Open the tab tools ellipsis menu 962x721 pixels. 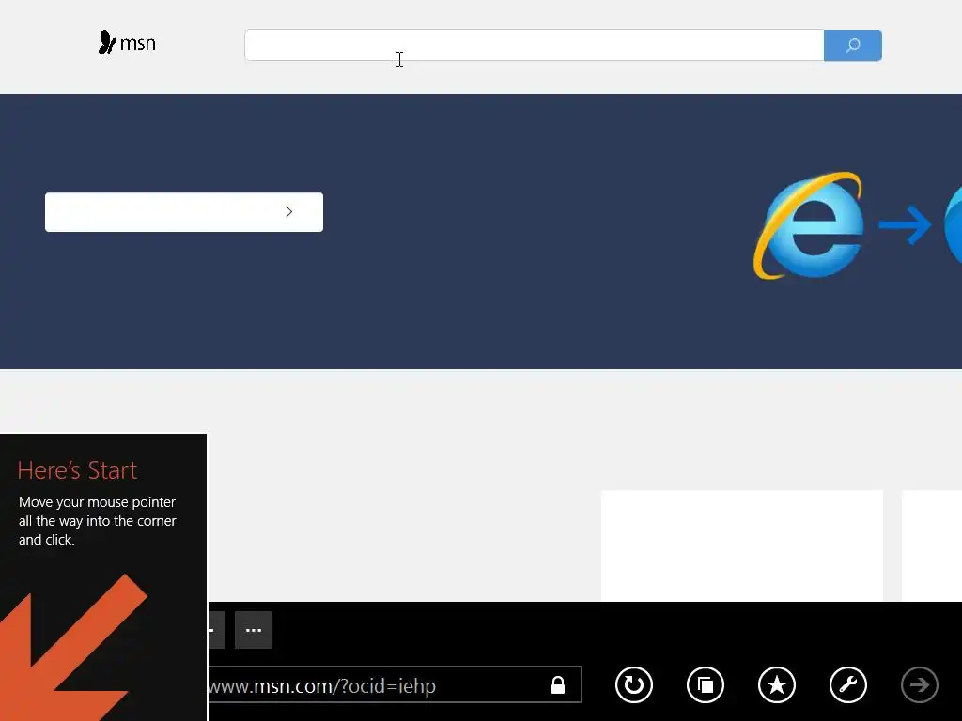tap(254, 630)
